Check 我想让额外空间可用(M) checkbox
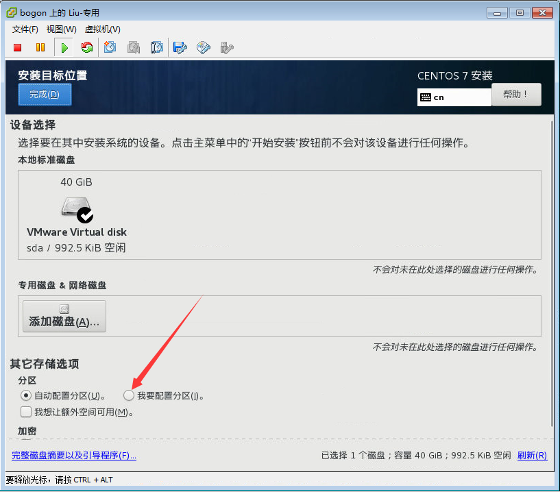Image resolution: width=560 pixels, height=492 pixels. pyautogui.click(x=26, y=412)
